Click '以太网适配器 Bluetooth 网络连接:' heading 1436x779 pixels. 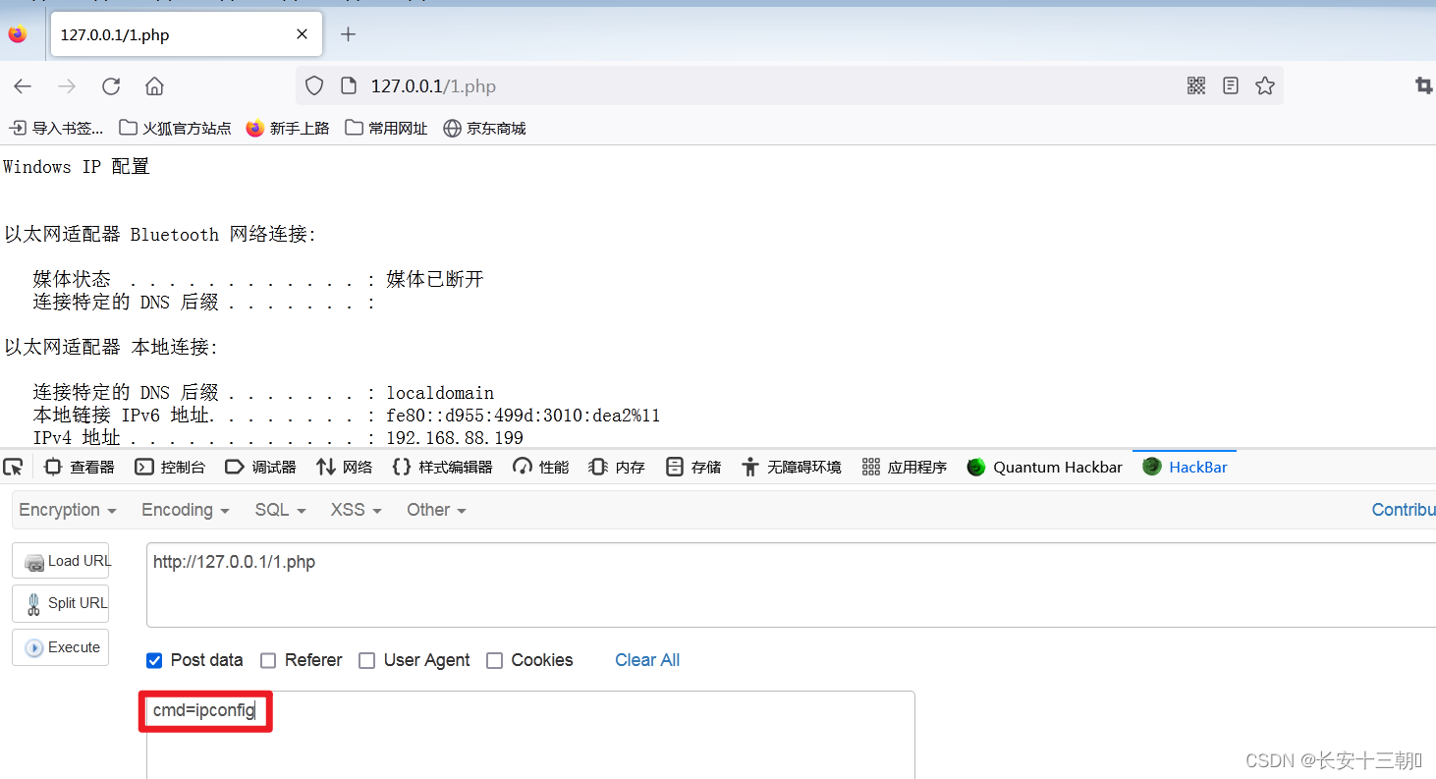coord(160,235)
